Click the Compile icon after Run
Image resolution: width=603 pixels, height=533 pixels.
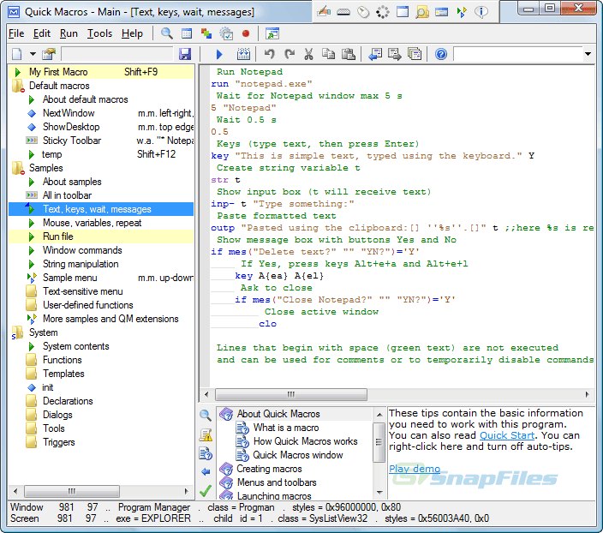(x=243, y=54)
